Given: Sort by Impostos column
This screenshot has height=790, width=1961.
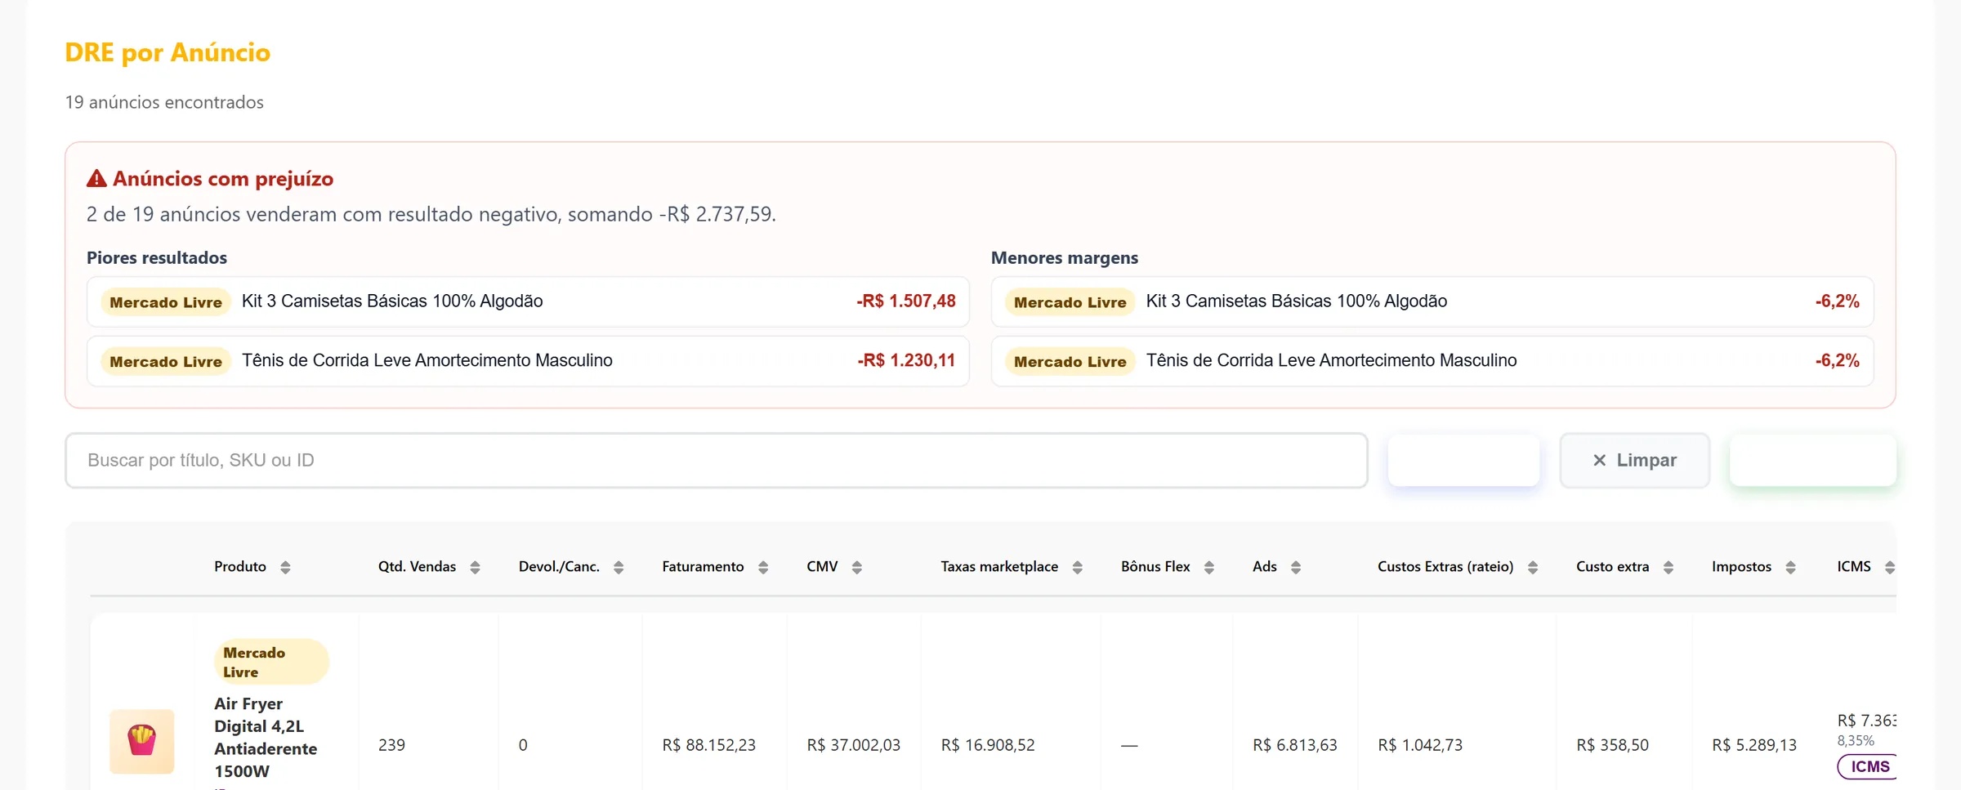Looking at the screenshot, I should click(x=1753, y=567).
